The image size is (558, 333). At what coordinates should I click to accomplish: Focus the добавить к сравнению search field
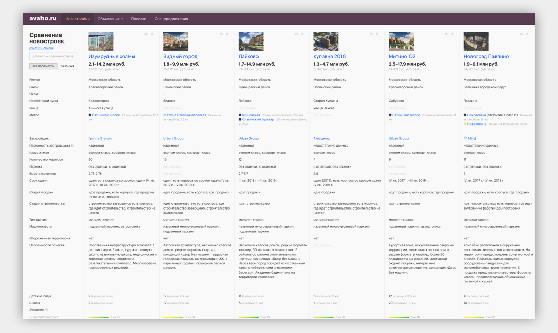tap(53, 56)
